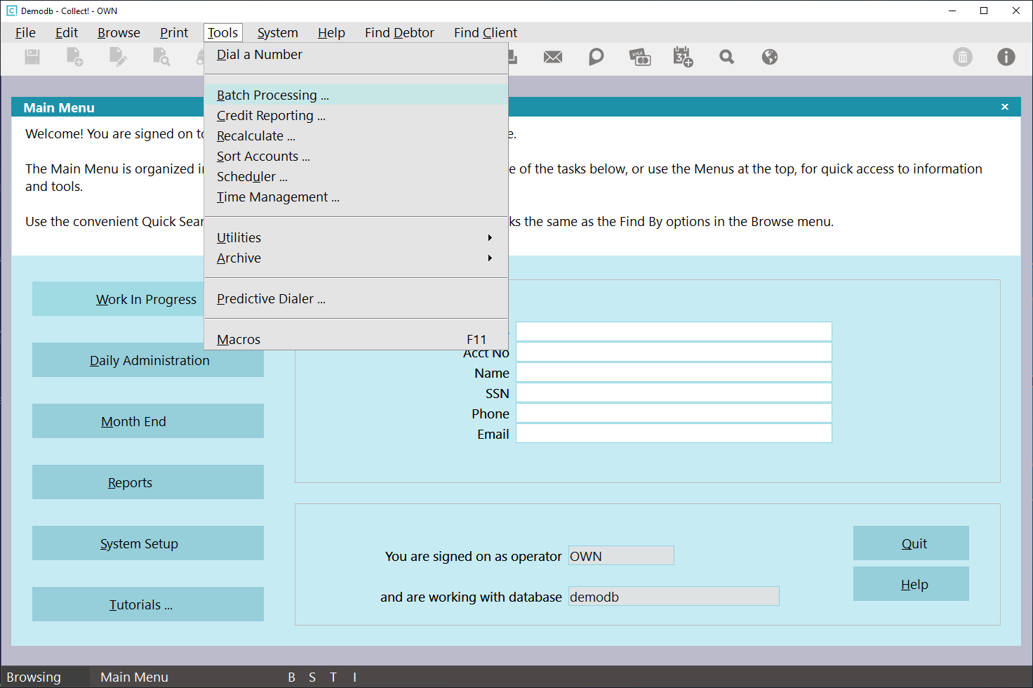The width and height of the screenshot is (1033, 688).
Task: Click the I indicator in status bar
Action: (354, 677)
